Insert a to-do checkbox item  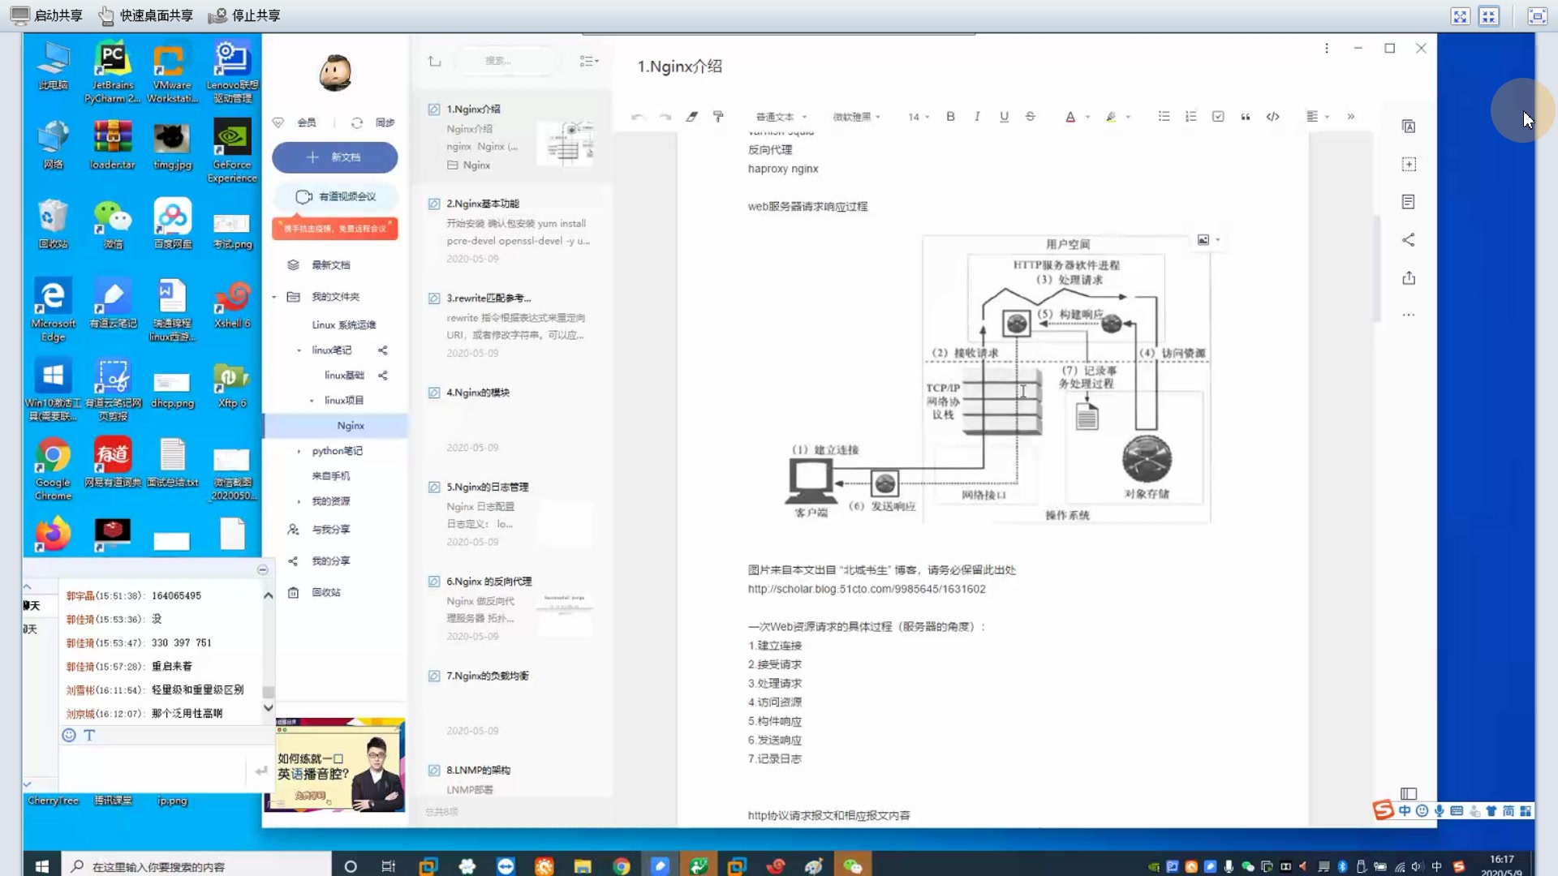[x=1218, y=116]
